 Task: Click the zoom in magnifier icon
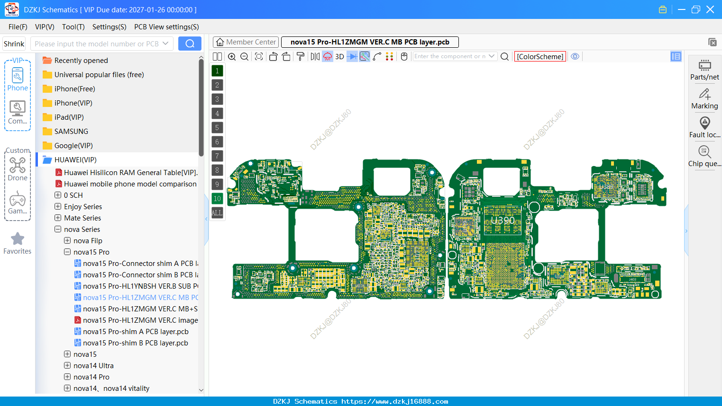232,56
